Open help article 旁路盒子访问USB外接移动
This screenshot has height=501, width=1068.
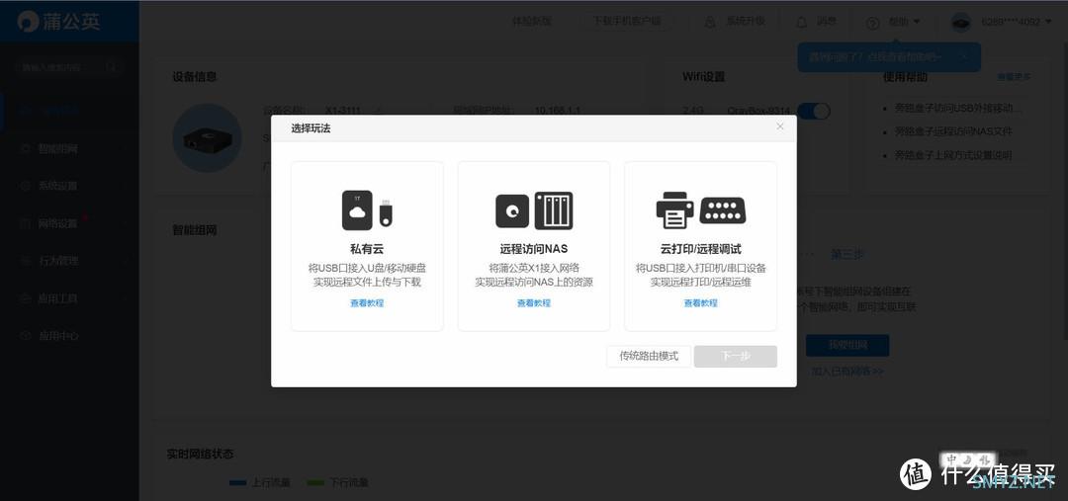pyautogui.click(x=958, y=109)
